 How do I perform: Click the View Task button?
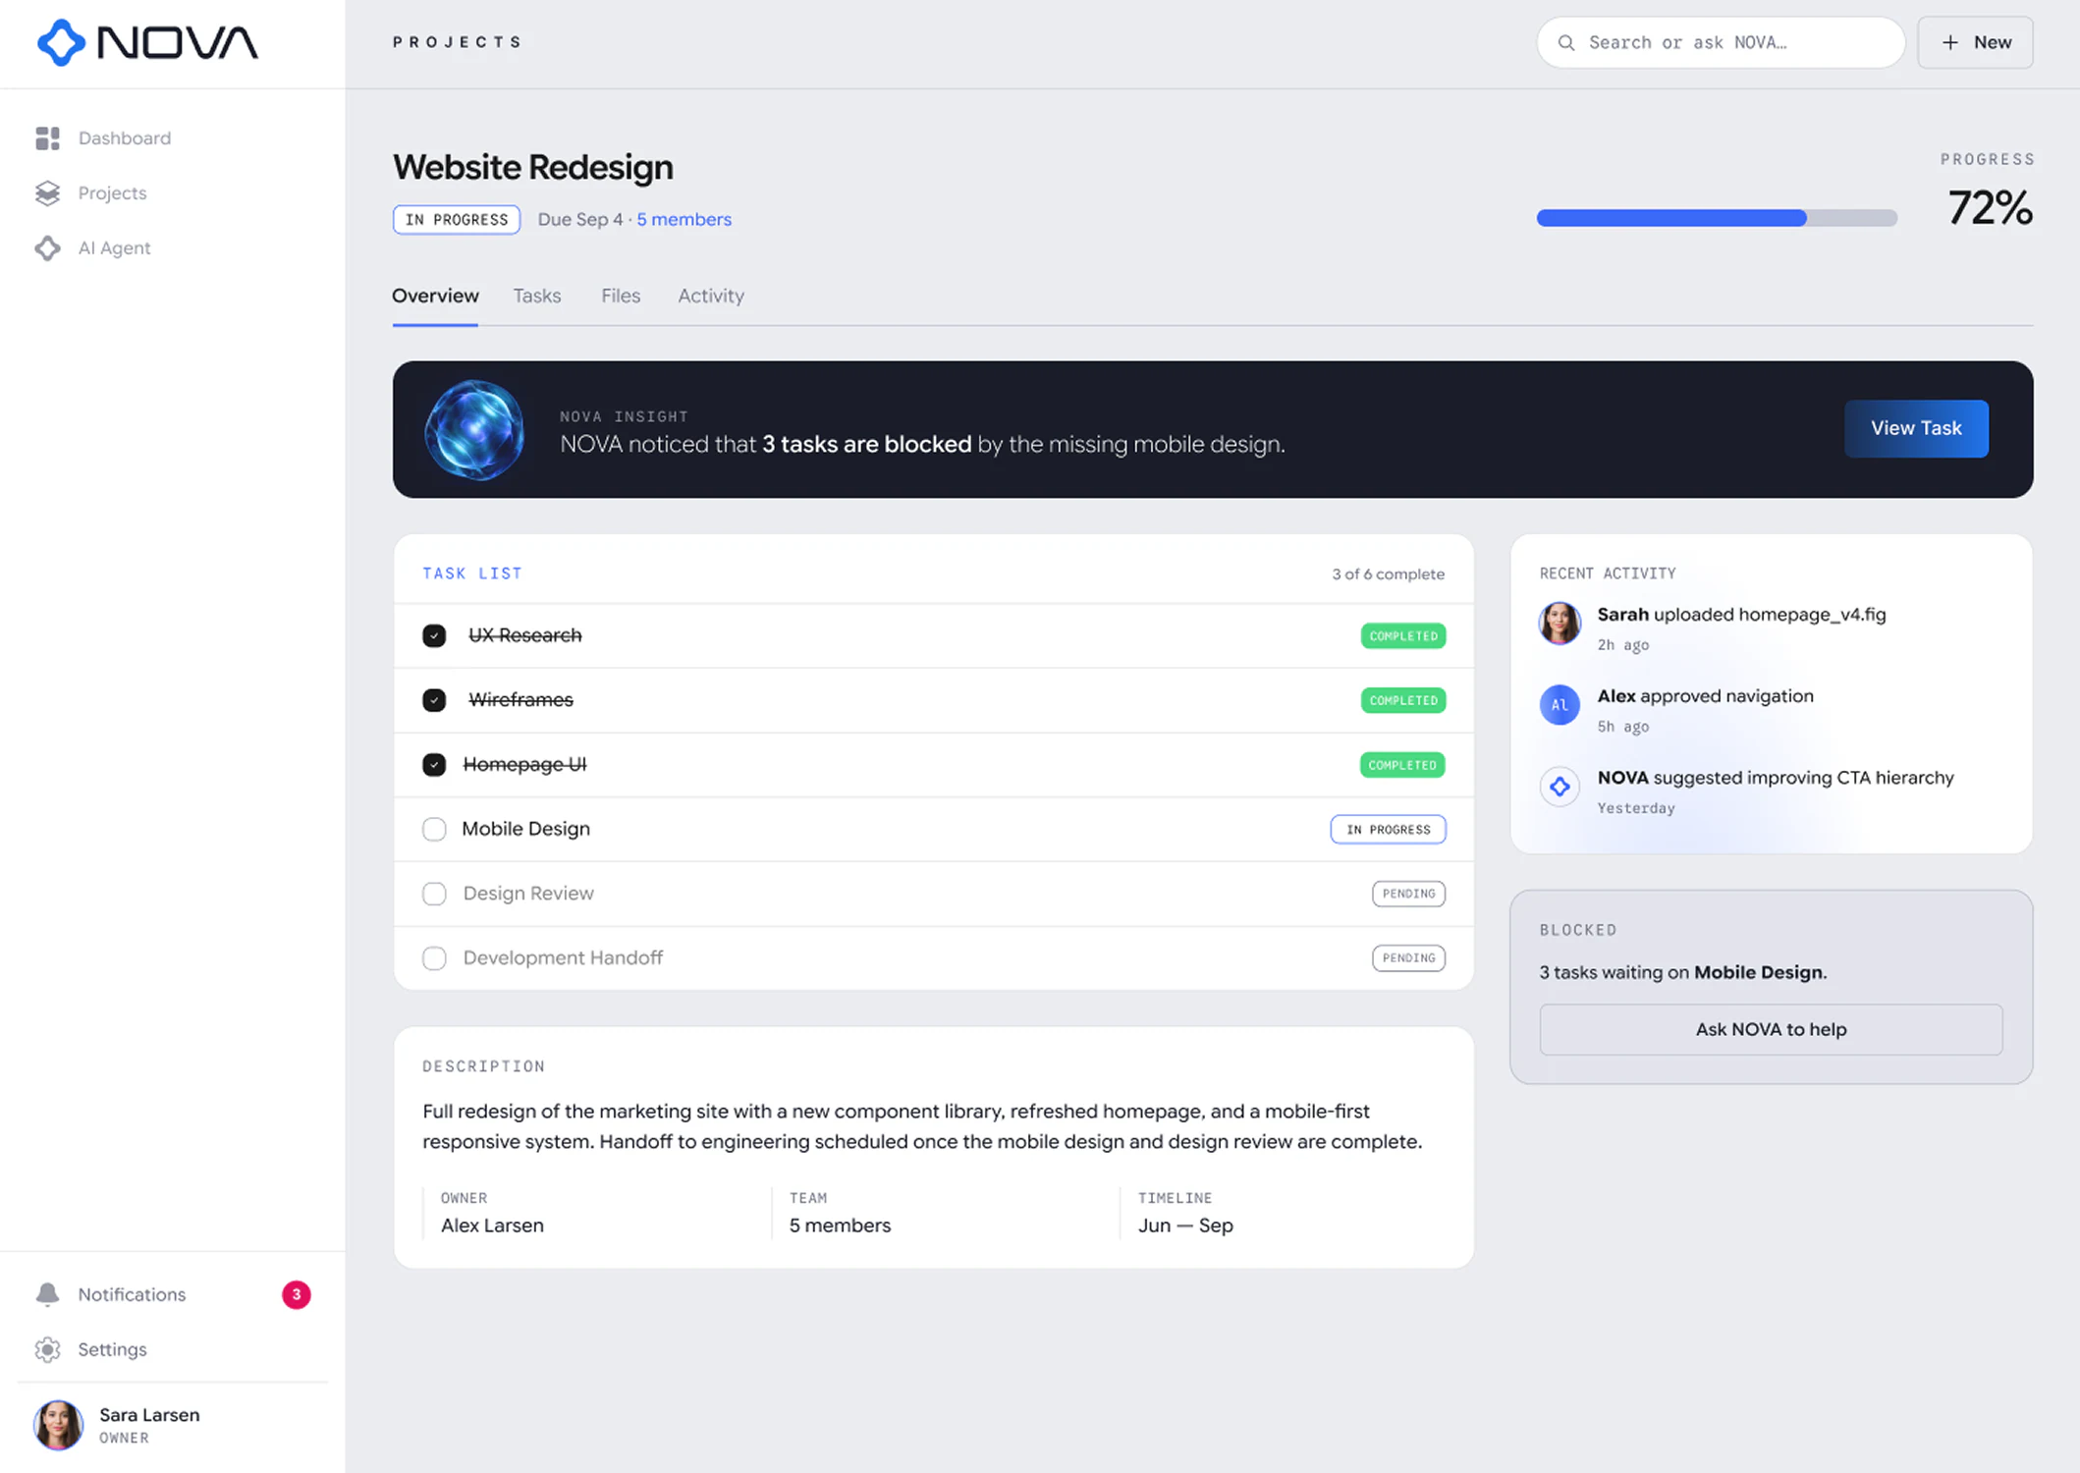pos(1916,428)
